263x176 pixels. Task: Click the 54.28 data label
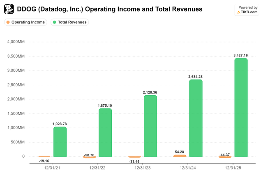pyautogui.click(x=180, y=152)
